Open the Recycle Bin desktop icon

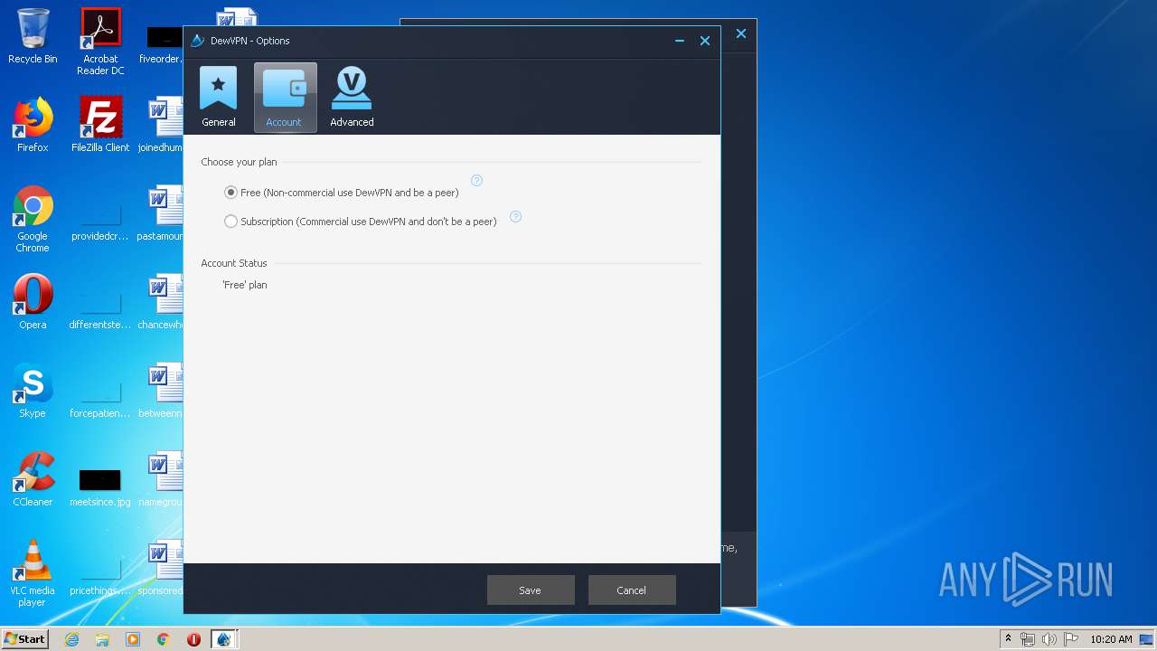tap(33, 36)
